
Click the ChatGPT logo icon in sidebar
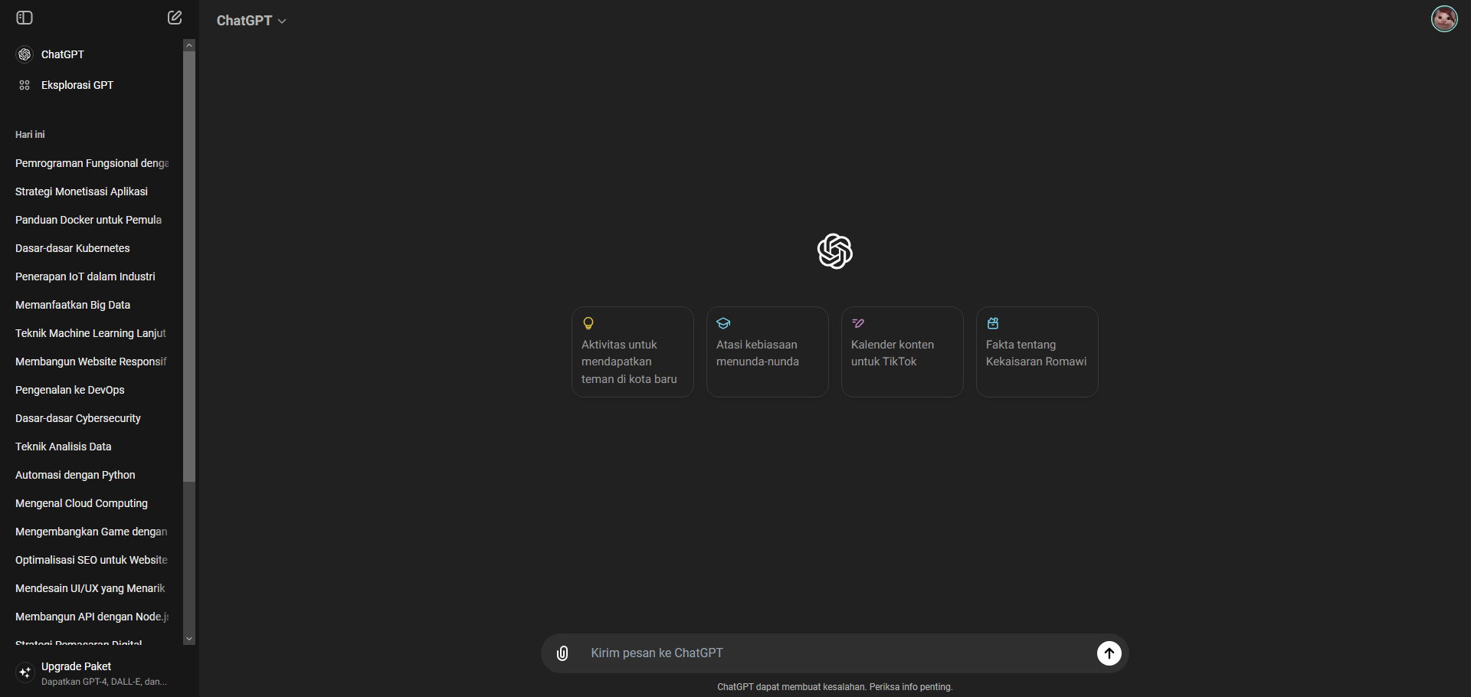pos(25,54)
